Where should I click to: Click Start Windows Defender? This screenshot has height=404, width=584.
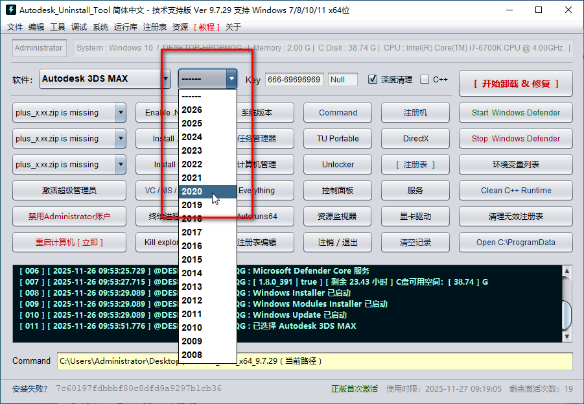pos(515,113)
